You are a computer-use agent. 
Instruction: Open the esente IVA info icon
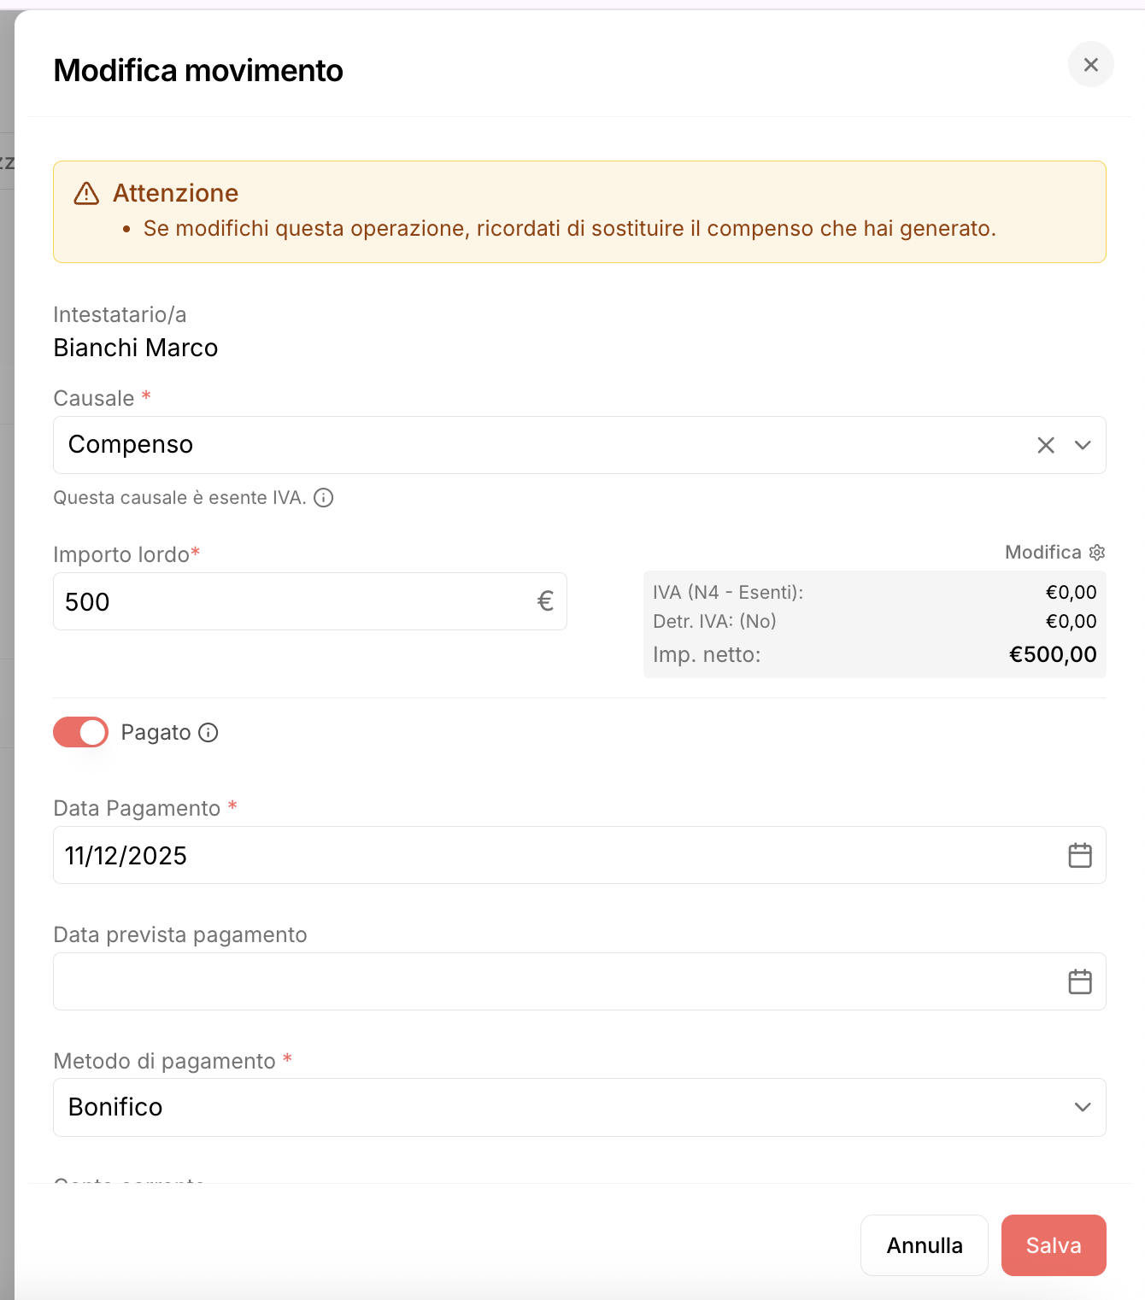point(324,498)
